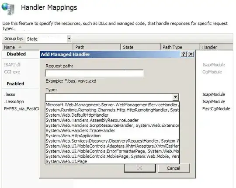
Task: Click the Enabled group header
Action: click(x=15, y=84)
